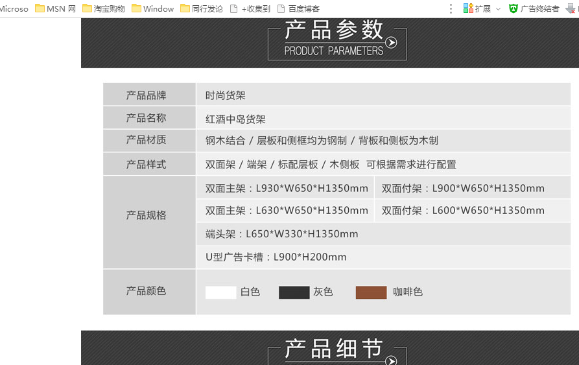Open the Window bookmark folder
This screenshot has width=579, height=365.
152,8
